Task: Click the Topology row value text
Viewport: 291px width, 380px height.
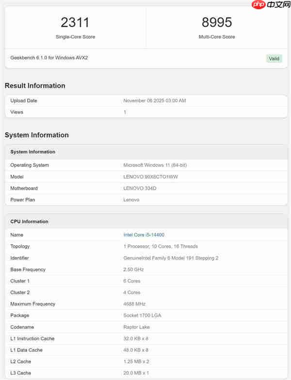Action: [161, 246]
